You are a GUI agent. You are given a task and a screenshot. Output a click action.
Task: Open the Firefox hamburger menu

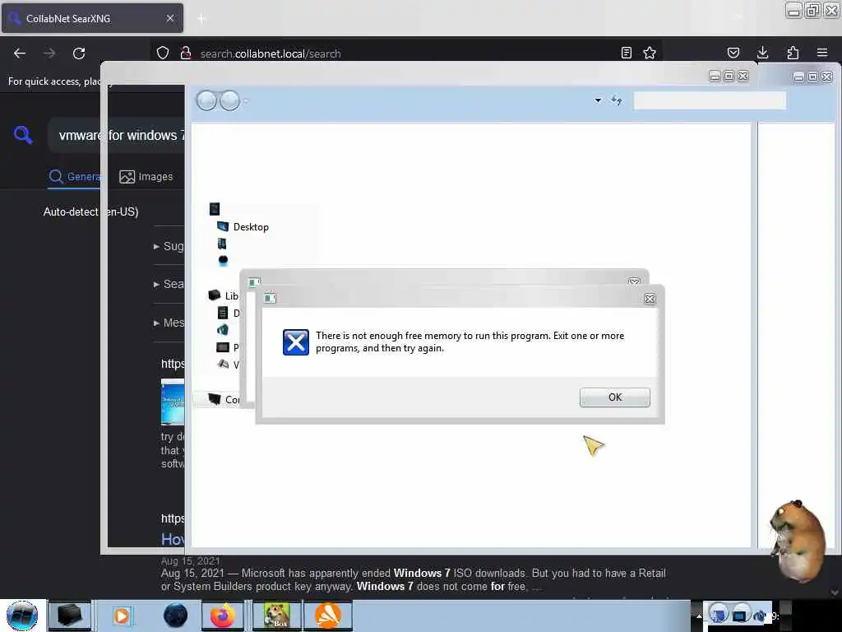coord(822,53)
